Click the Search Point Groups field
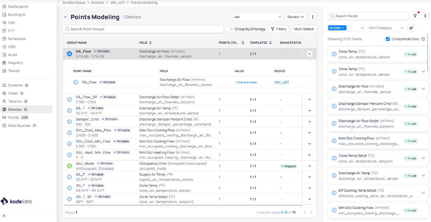The height and width of the screenshot is (222, 431). click(x=143, y=29)
